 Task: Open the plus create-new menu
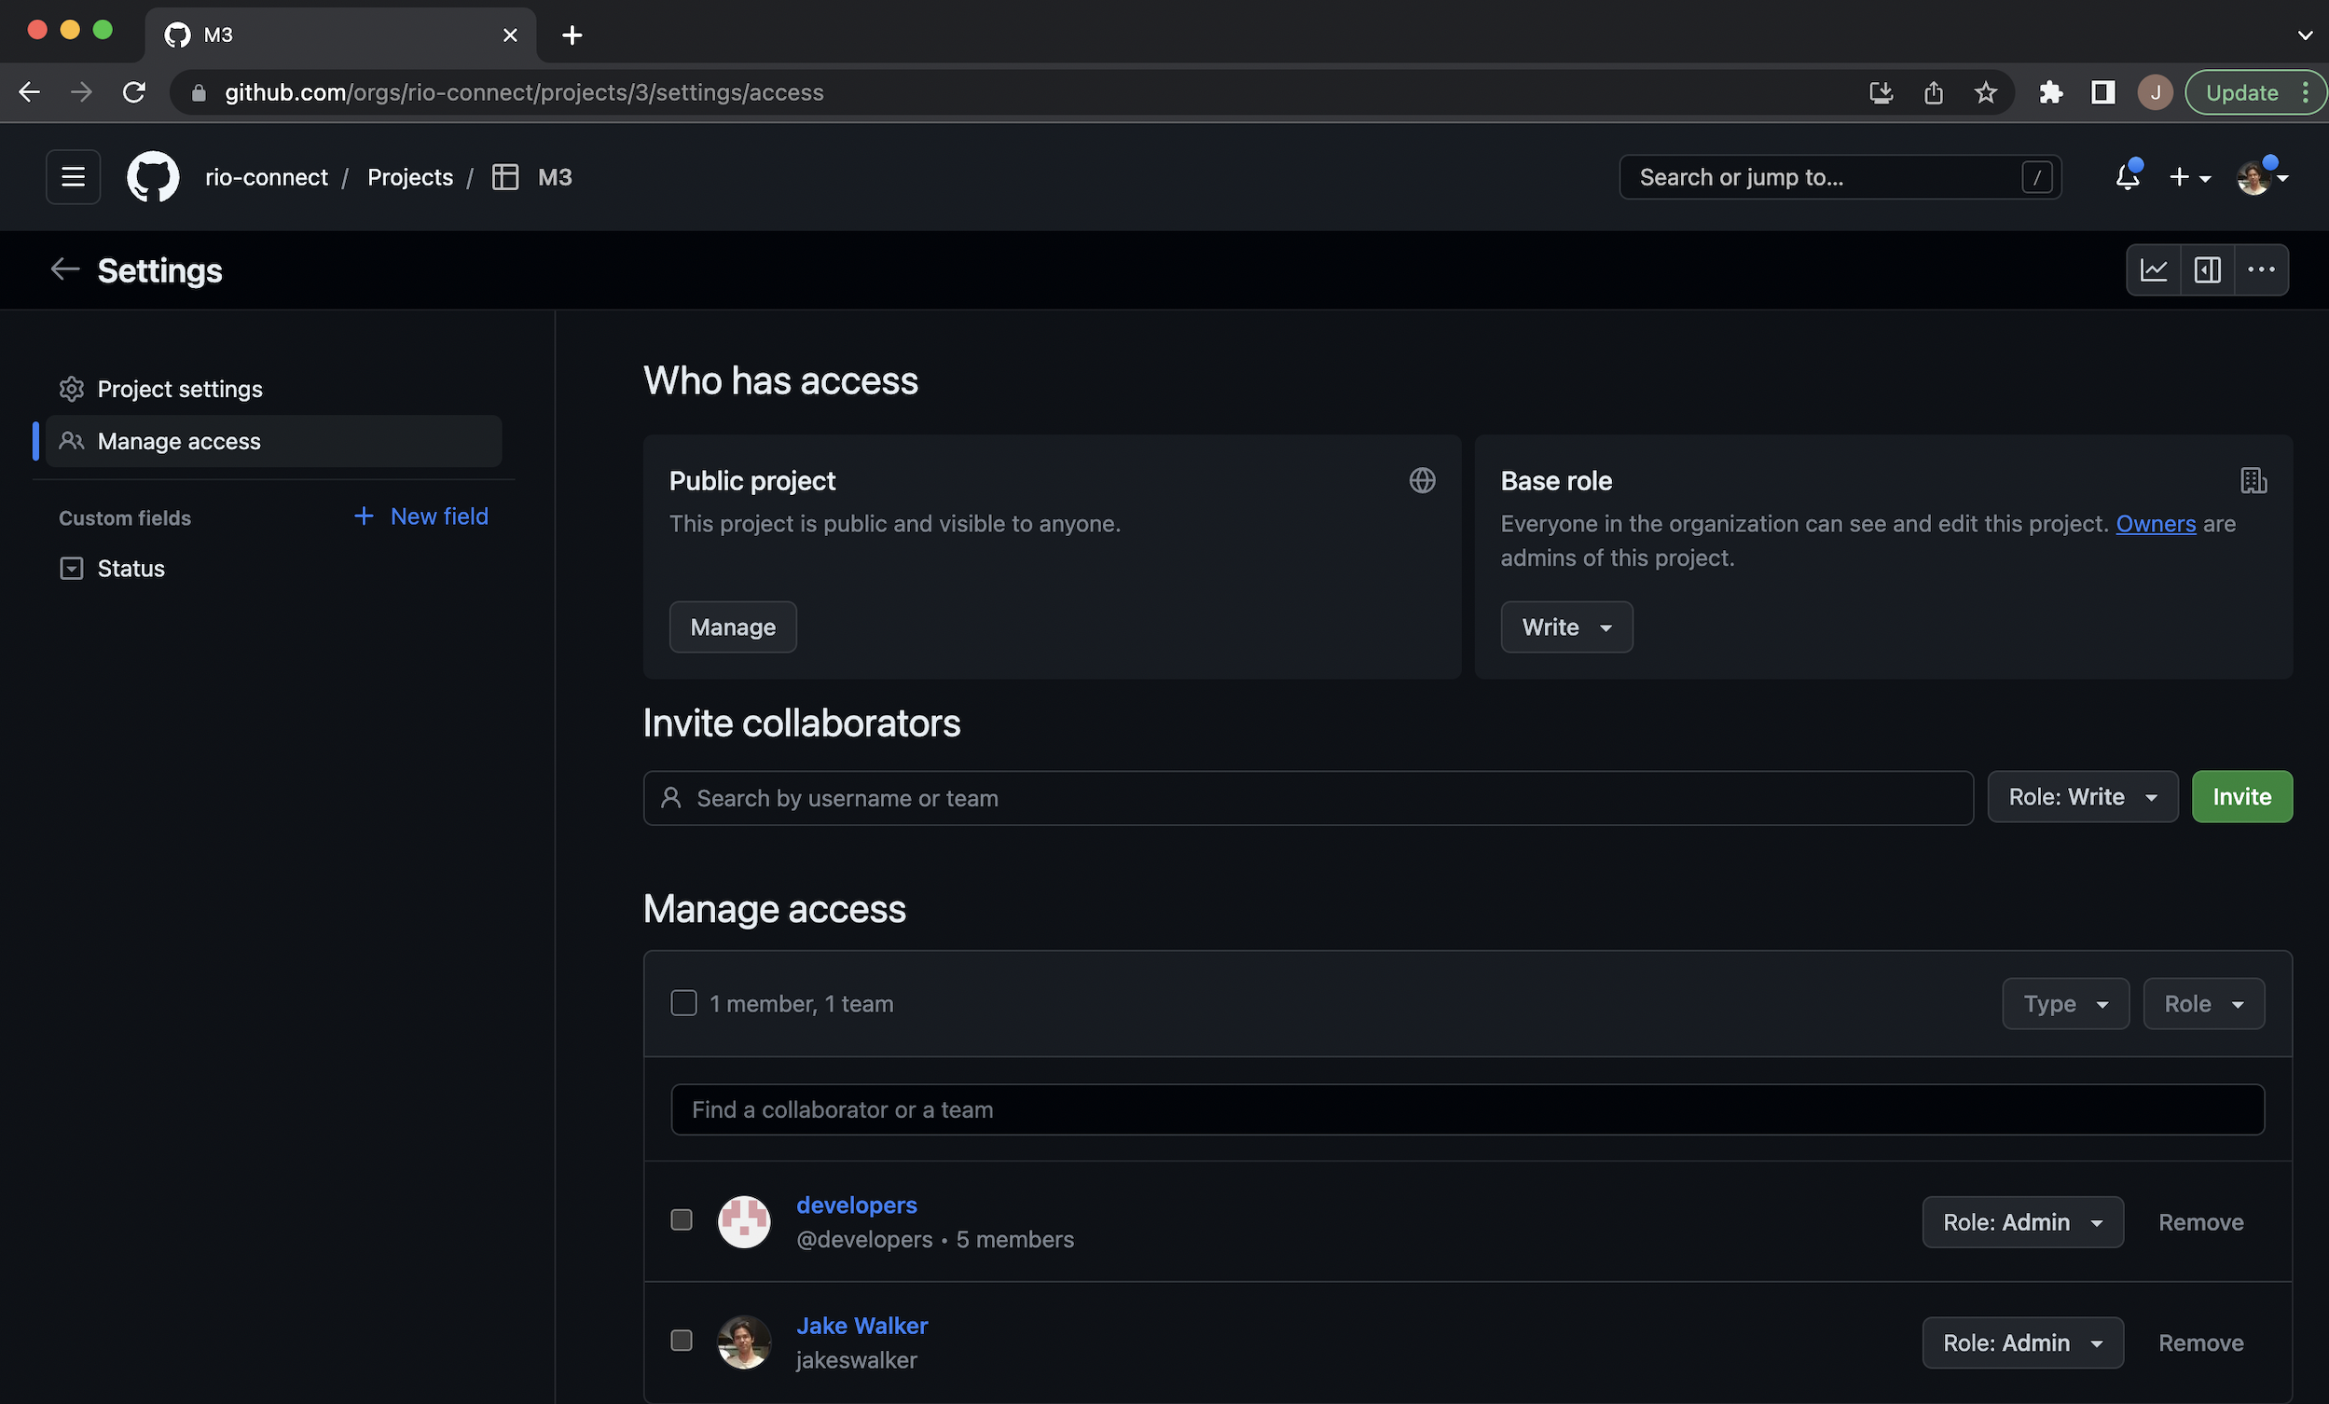pos(2189,177)
